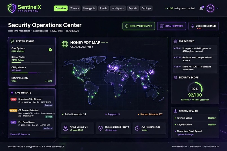Open the Port Scan Sweep threat
This screenshot has height=151, width=227.
tap(32, 125)
